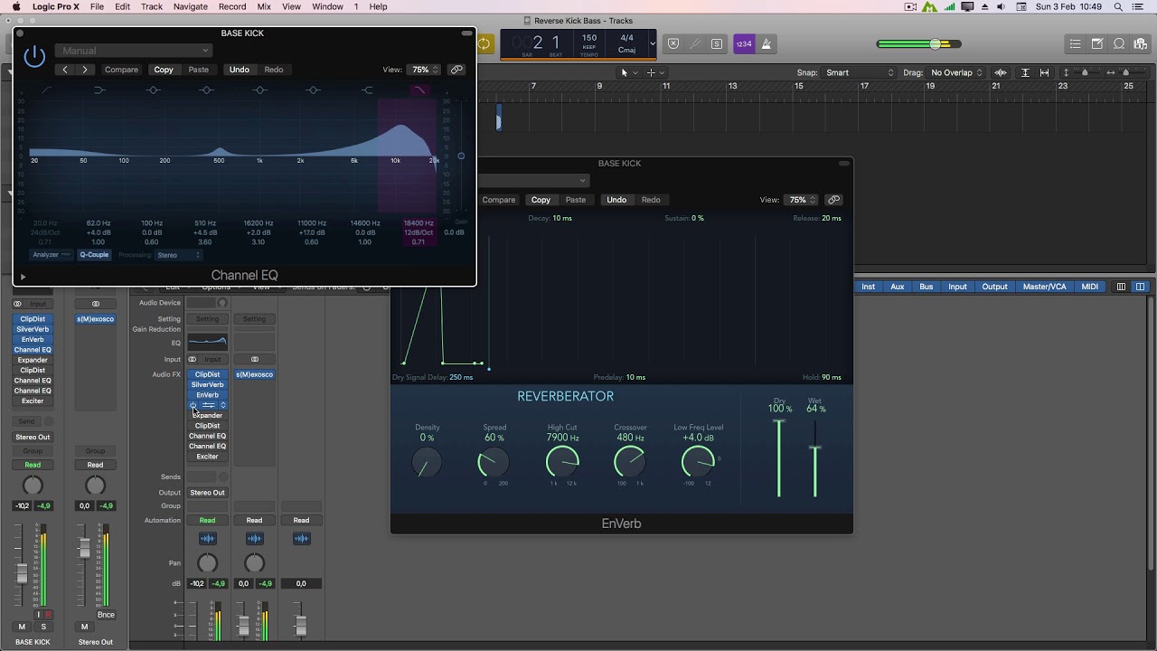This screenshot has width=1157, height=651.
Task: Click wide channel strips view icon
Action: click(1141, 287)
